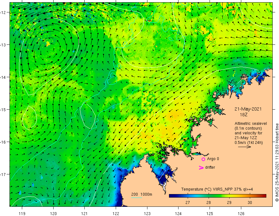
Task: Click the latitude -14 axis label
Action: pyautogui.click(x=3, y=77)
